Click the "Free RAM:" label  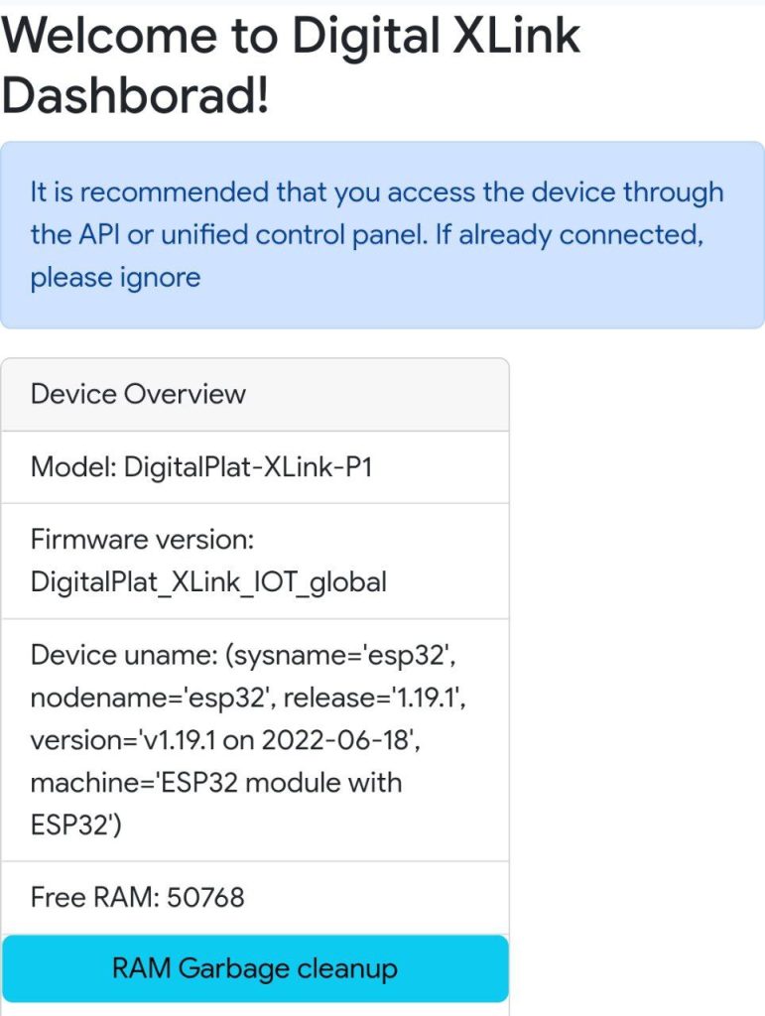[94, 898]
